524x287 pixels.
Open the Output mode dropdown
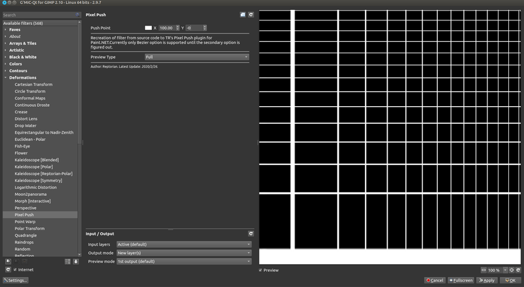click(184, 253)
